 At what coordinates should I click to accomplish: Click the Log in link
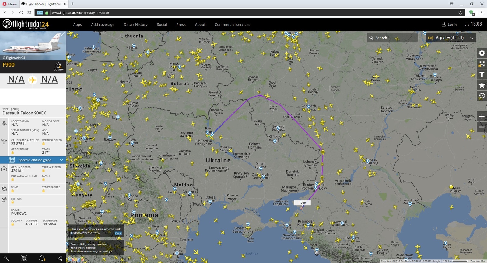tap(449, 25)
